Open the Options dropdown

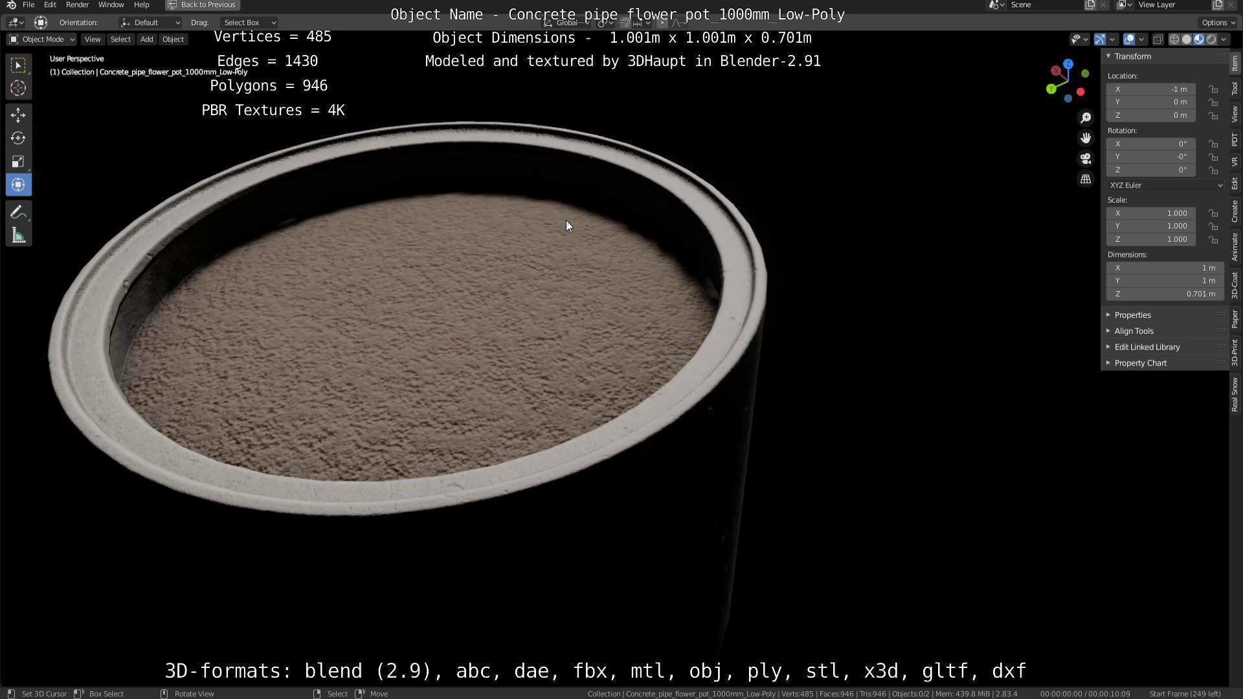tap(1218, 23)
